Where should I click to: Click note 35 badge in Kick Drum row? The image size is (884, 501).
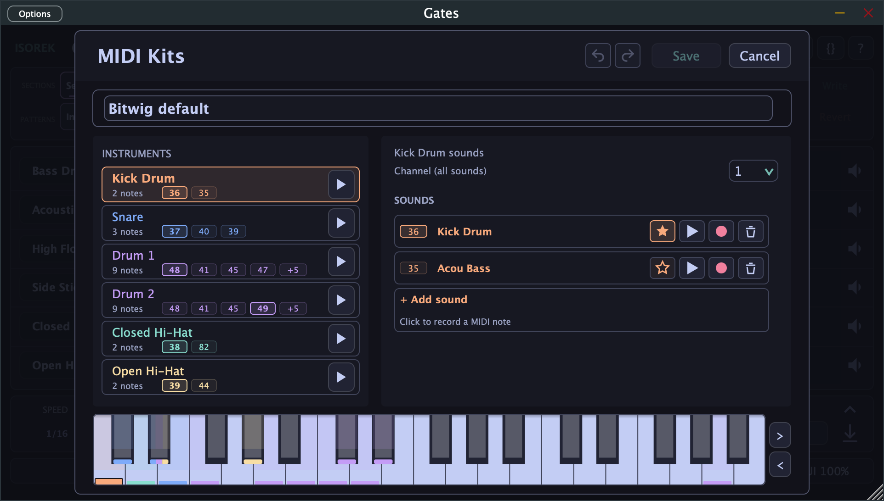coord(204,193)
